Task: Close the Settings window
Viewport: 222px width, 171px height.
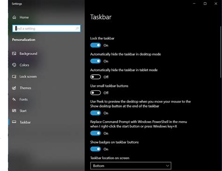Action: click(x=216, y=3)
